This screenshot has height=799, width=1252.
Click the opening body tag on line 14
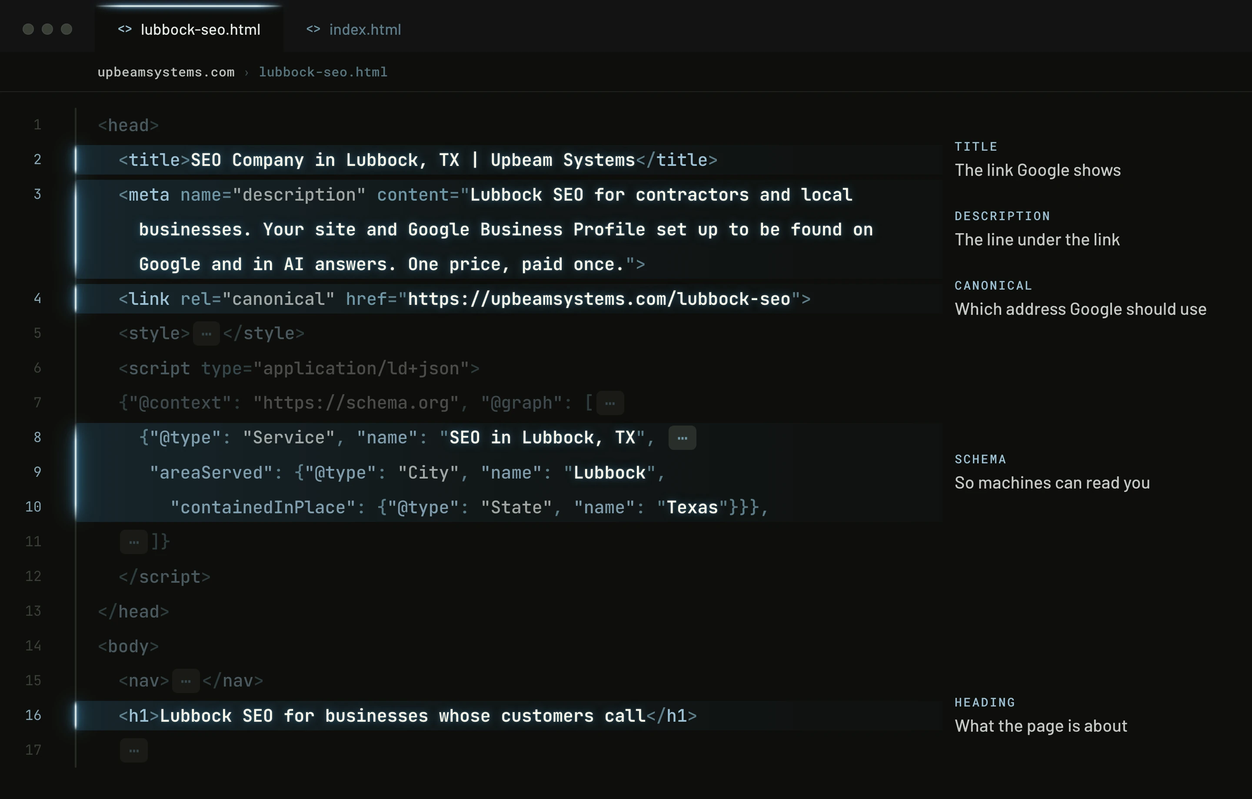click(128, 647)
